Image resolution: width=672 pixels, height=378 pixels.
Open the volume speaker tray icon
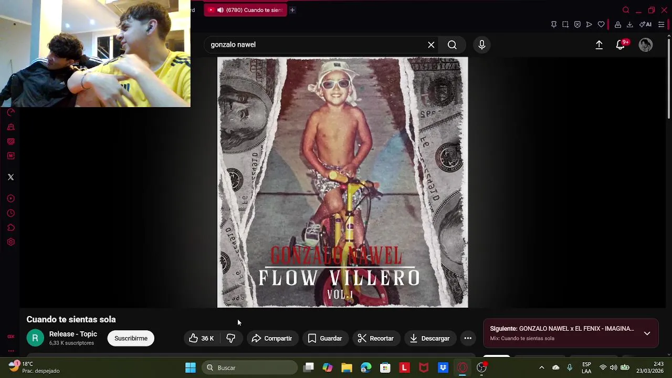(x=613, y=367)
